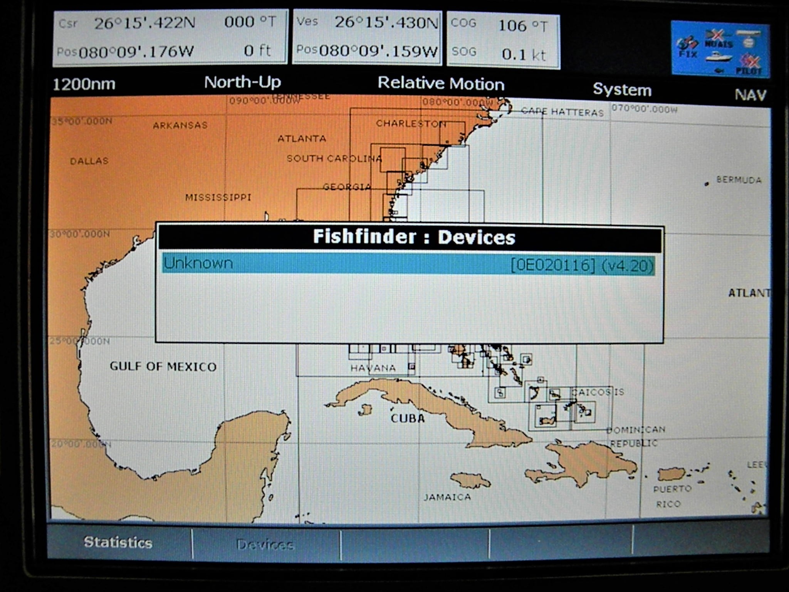The image size is (789, 592).
Task: Select the Unknown fishfinder device row
Action: click(x=408, y=264)
